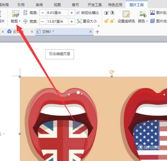Viewport: 167px width, 161px height.
Task: Increase width with the plus button
Action: 72,22
